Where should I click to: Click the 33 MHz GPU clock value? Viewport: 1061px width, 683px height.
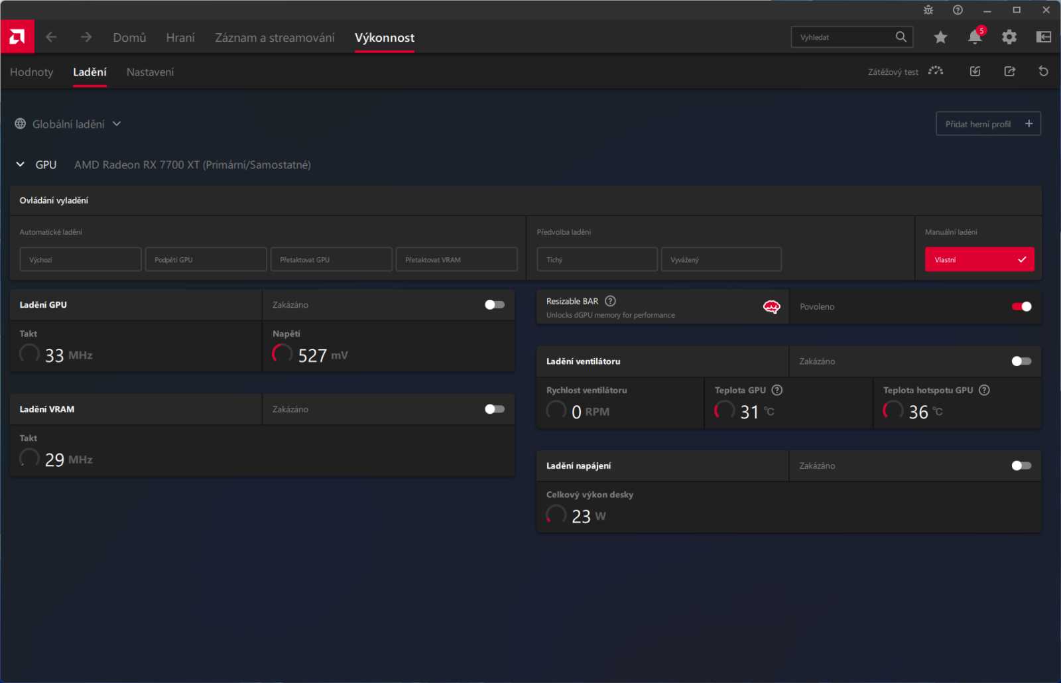[x=68, y=355]
